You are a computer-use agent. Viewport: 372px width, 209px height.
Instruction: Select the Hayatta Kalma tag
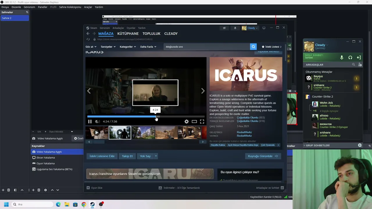[218, 145]
